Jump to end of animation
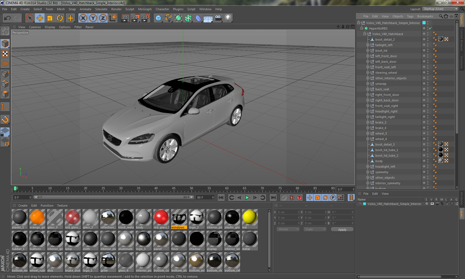This screenshot has width=465, height=279. point(273,198)
